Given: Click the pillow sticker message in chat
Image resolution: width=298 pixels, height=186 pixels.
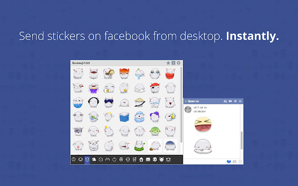Looking at the screenshot, I should (203, 146).
